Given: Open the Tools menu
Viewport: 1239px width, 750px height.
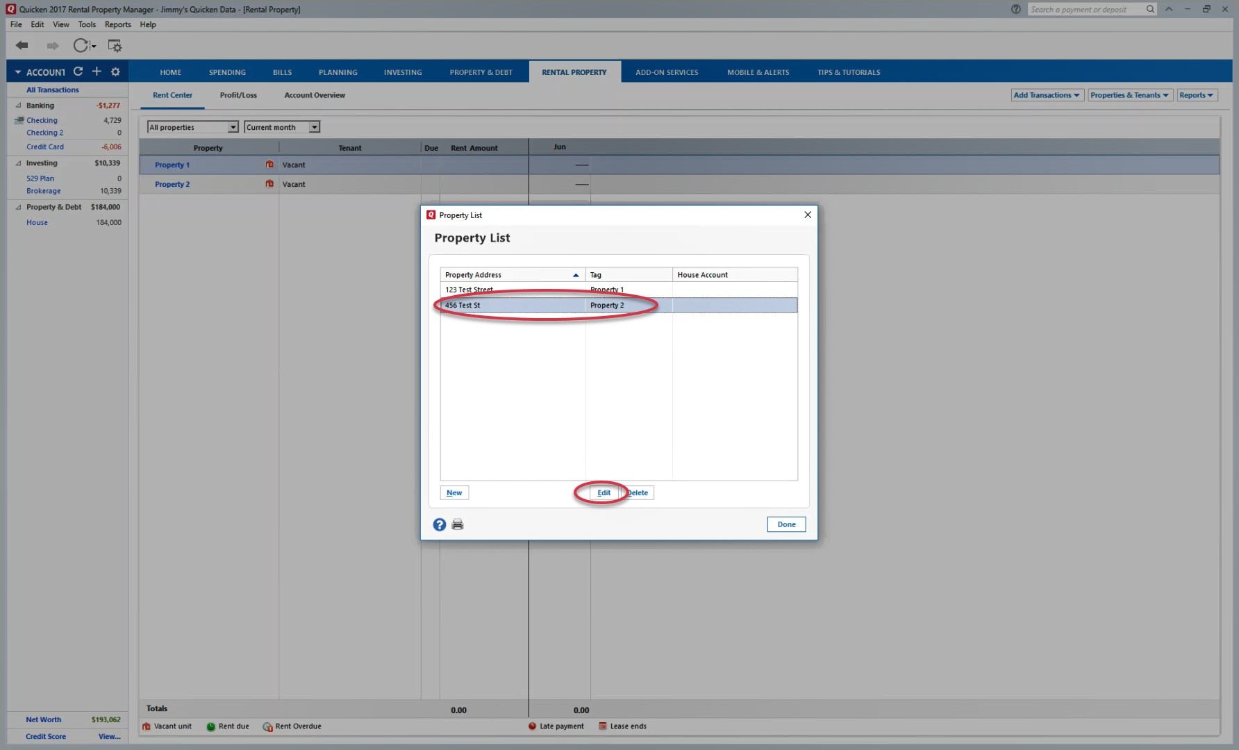Looking at the screenshot, I should tap(87, 24).
